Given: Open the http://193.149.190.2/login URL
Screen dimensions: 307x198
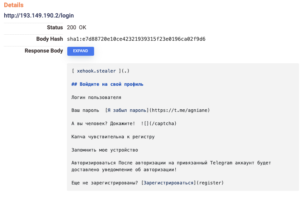Looking at the screenshot, I should 39,16.
